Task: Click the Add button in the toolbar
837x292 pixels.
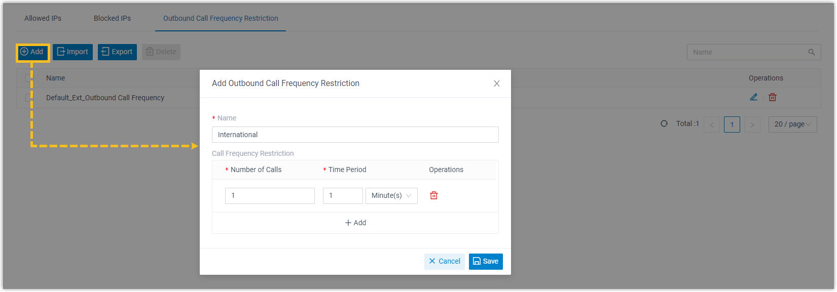Action: [32, 52]
